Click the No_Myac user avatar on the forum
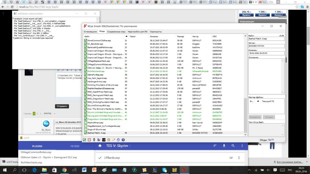 click(x=46, y=124)
